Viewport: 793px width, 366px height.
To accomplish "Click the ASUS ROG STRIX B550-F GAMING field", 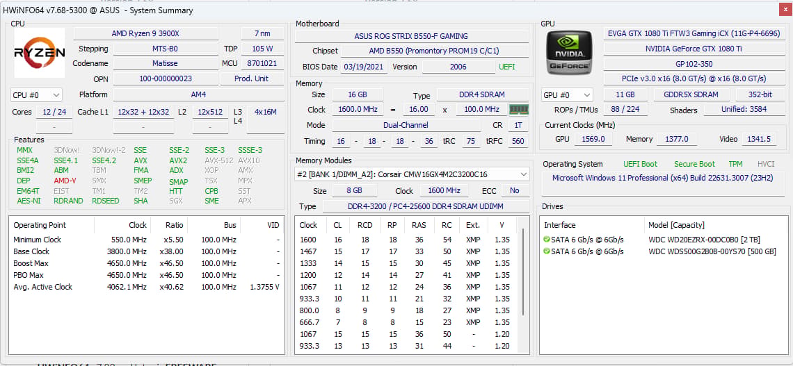I will 411,36.
